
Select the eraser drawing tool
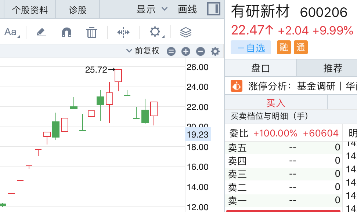pyautogui.click(x=42, y=32)
